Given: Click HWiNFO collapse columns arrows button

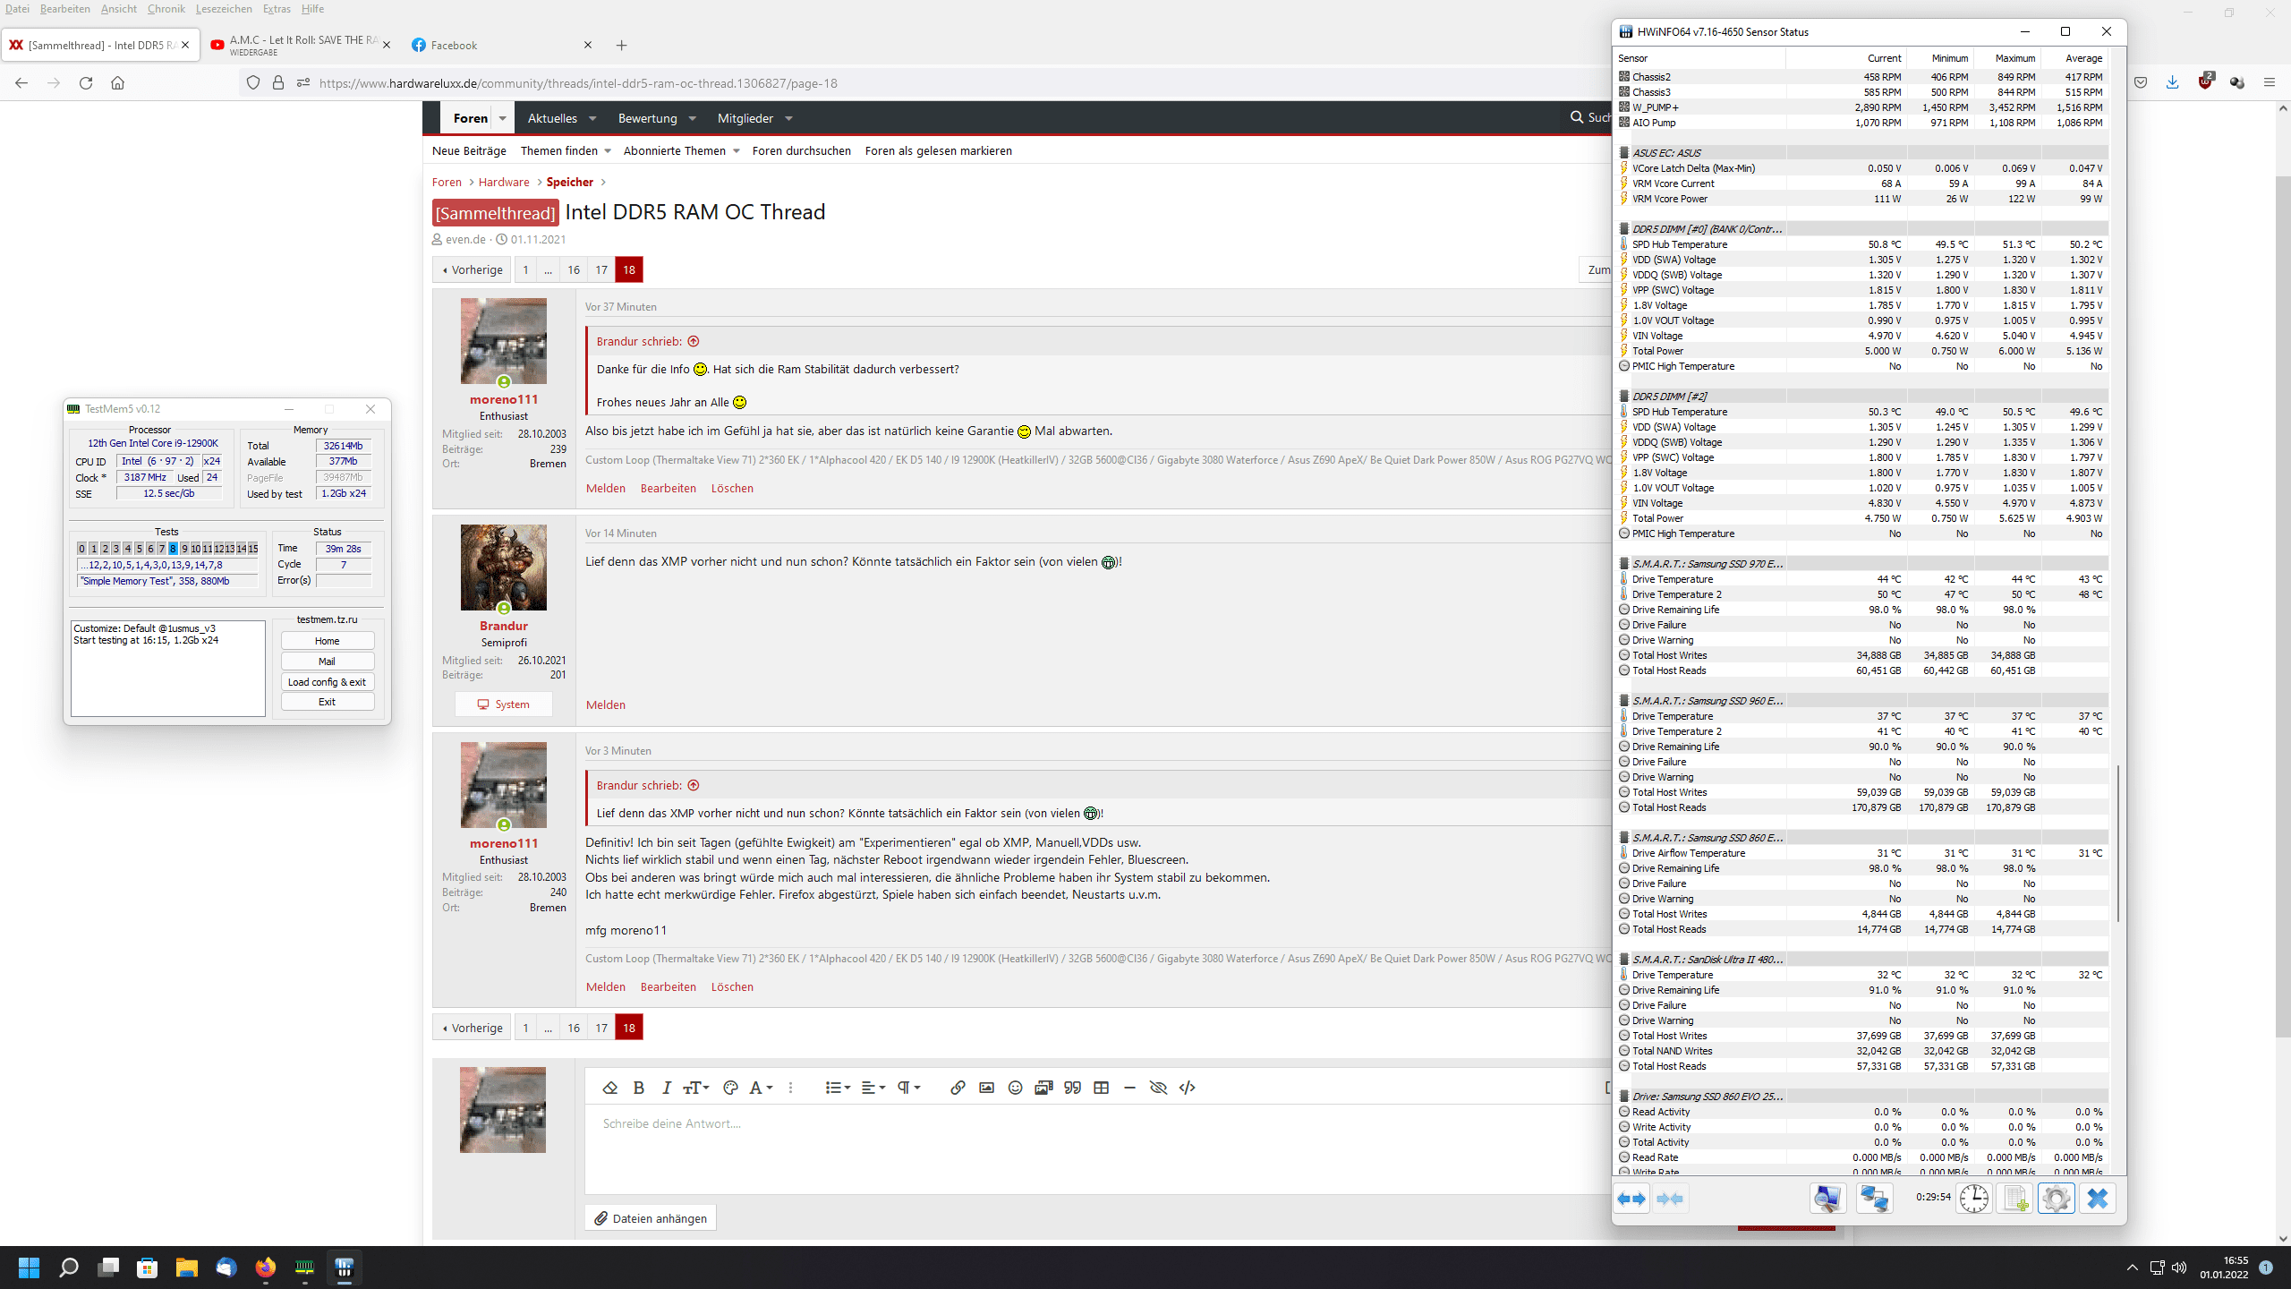Looking at the screenshot, I should pos(1670,1199).
